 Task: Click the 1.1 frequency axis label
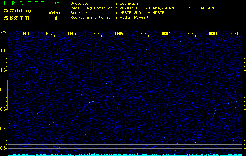(x=4, y=51)
